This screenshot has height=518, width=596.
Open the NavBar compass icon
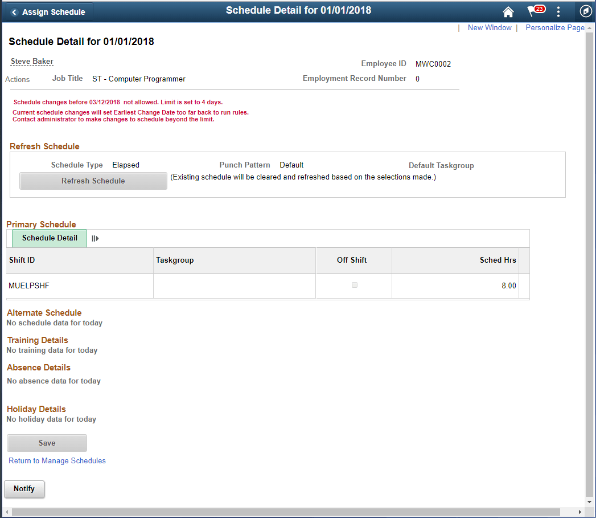click(x=585, y=11)
